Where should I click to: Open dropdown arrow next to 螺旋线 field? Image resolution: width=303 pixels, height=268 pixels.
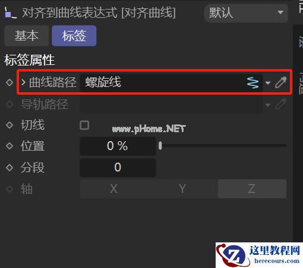[x=268, y=83]
